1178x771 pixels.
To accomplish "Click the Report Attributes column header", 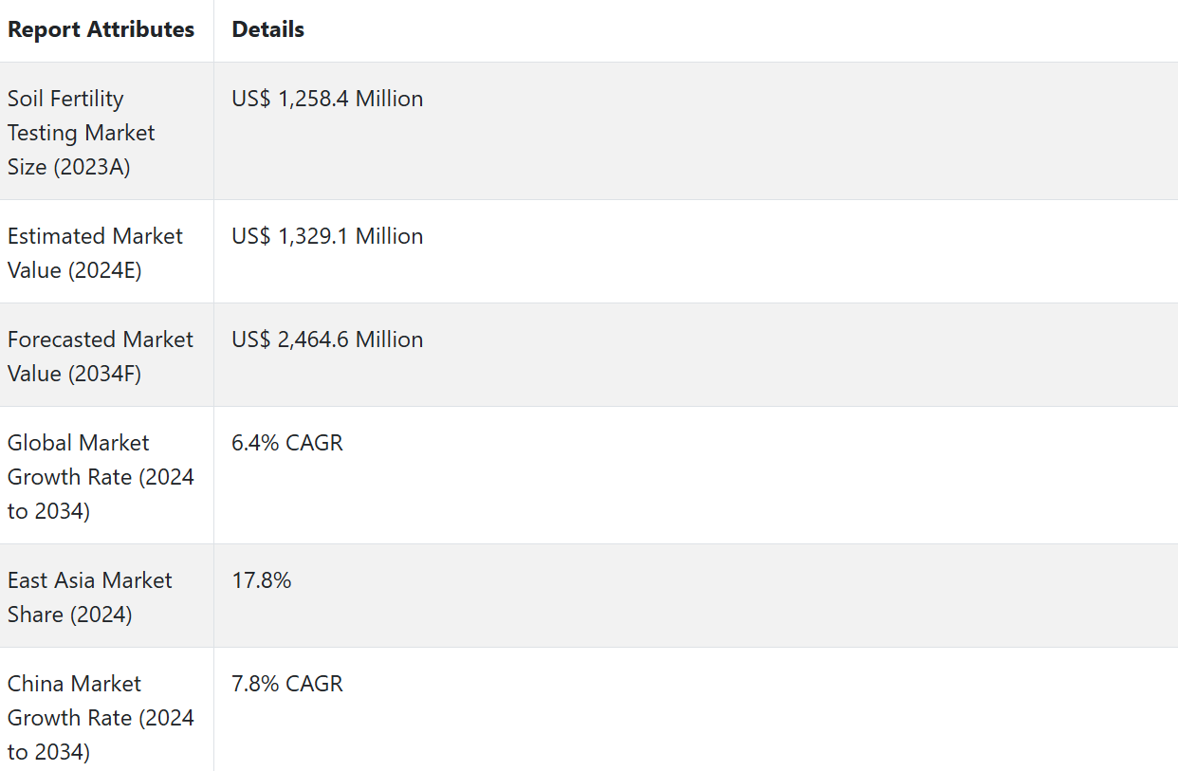I will point(101,29).
